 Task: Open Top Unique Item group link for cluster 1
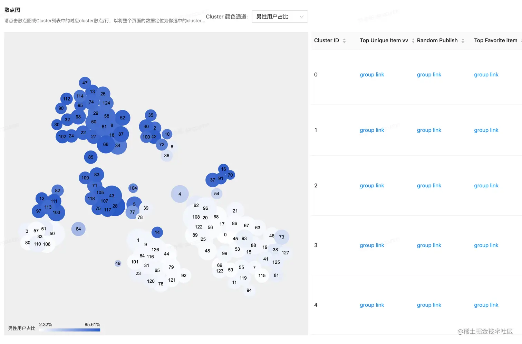[372, 130]
